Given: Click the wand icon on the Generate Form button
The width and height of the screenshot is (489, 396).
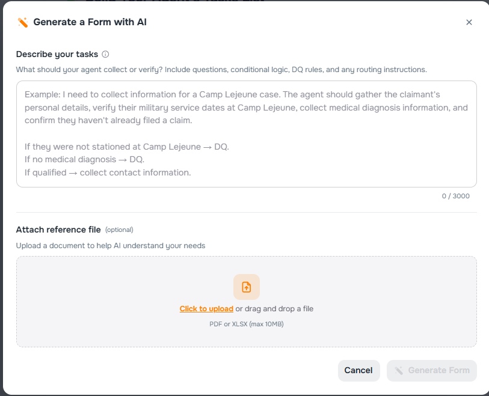Looking at the screenshot, I should 400,370.
